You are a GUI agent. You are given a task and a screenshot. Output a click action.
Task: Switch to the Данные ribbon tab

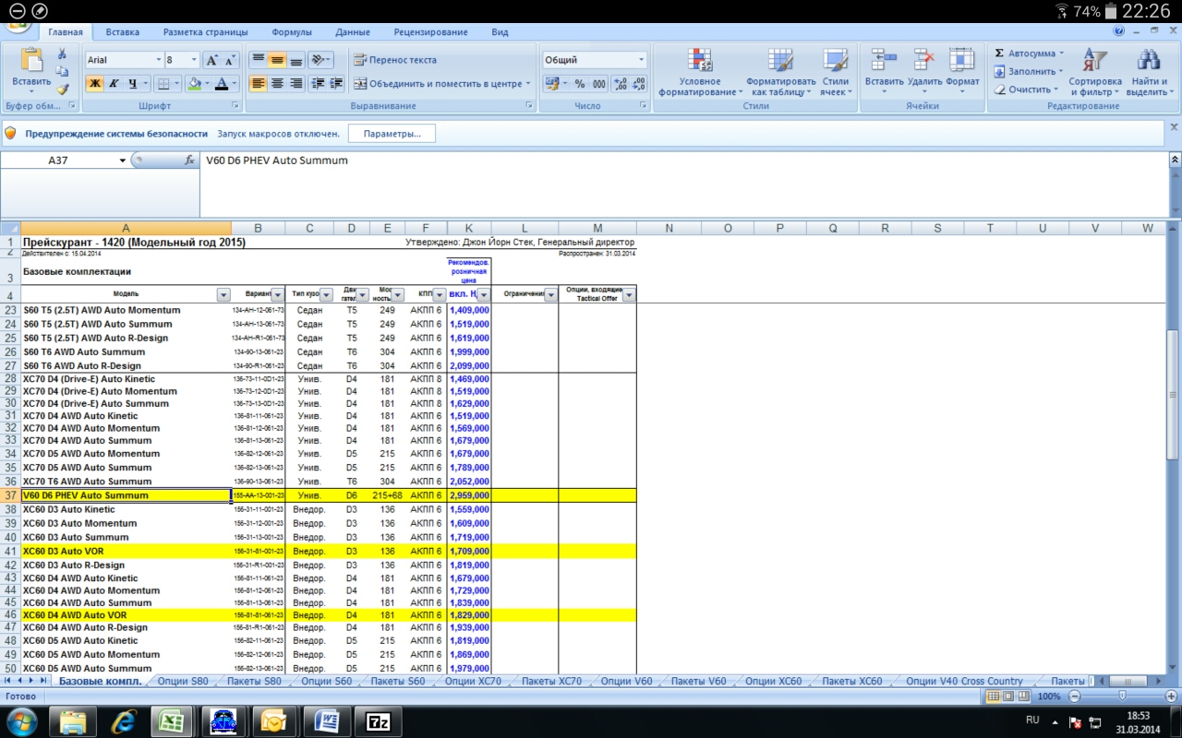(x=353, y=32)
